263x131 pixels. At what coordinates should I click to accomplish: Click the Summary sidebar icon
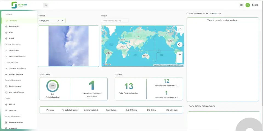coord(7,21)
